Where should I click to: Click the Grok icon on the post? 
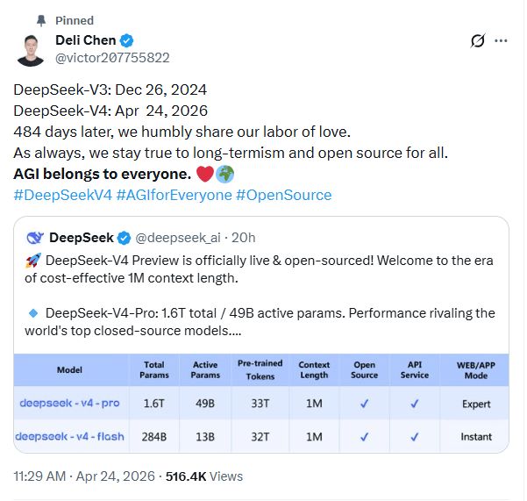pyautogui.click(x=478, y=40)
